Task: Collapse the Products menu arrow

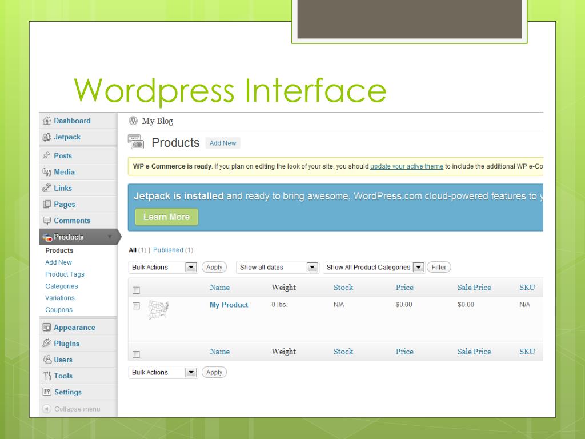Action: coord(110,237)
